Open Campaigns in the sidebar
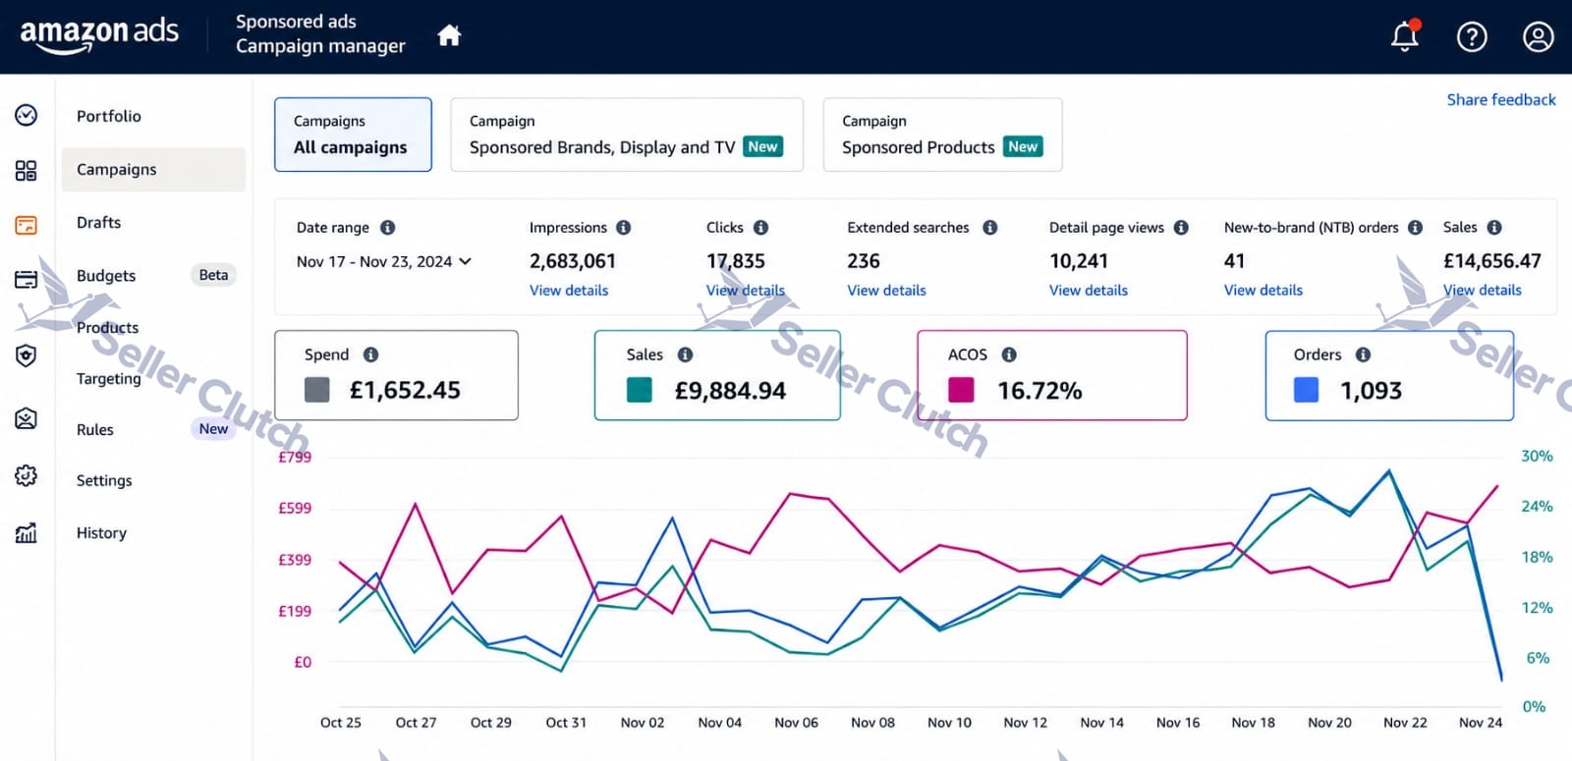 coord(153,170)
